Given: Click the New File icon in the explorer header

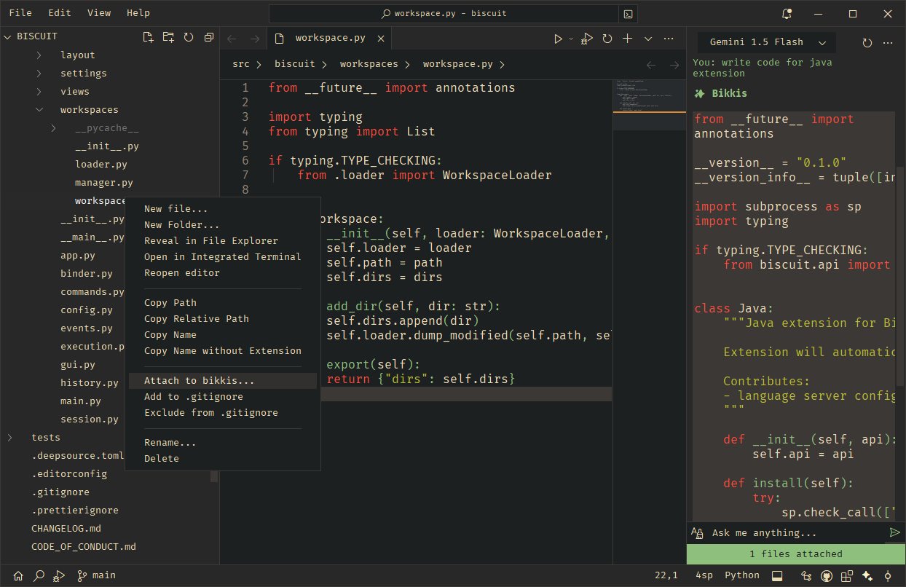Looking at the screenshot, I should (148, 37).
